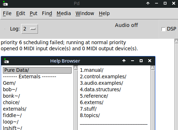The height and width of the screenshot is (130, 178).
Task: Click up arrow of Pd console scrollbar
Action: pyautogui.click(x=176, y=41)
